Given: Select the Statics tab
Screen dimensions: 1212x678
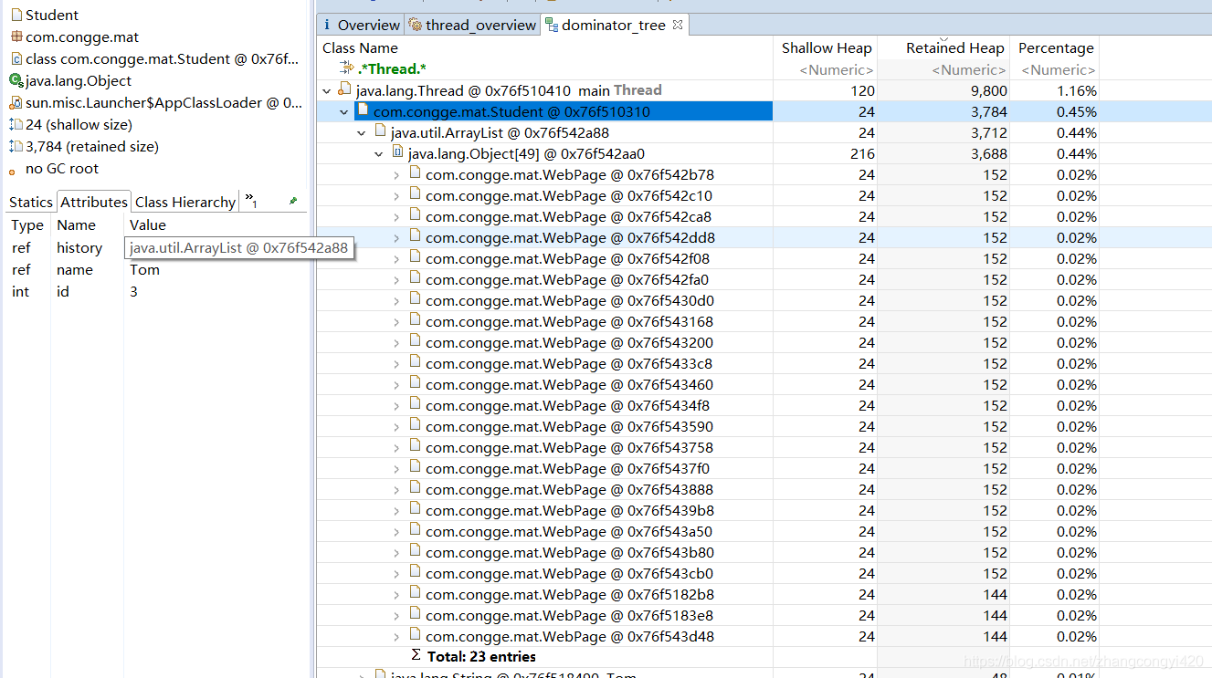Looking at the screenshot, I should click(x=31, y=202).
